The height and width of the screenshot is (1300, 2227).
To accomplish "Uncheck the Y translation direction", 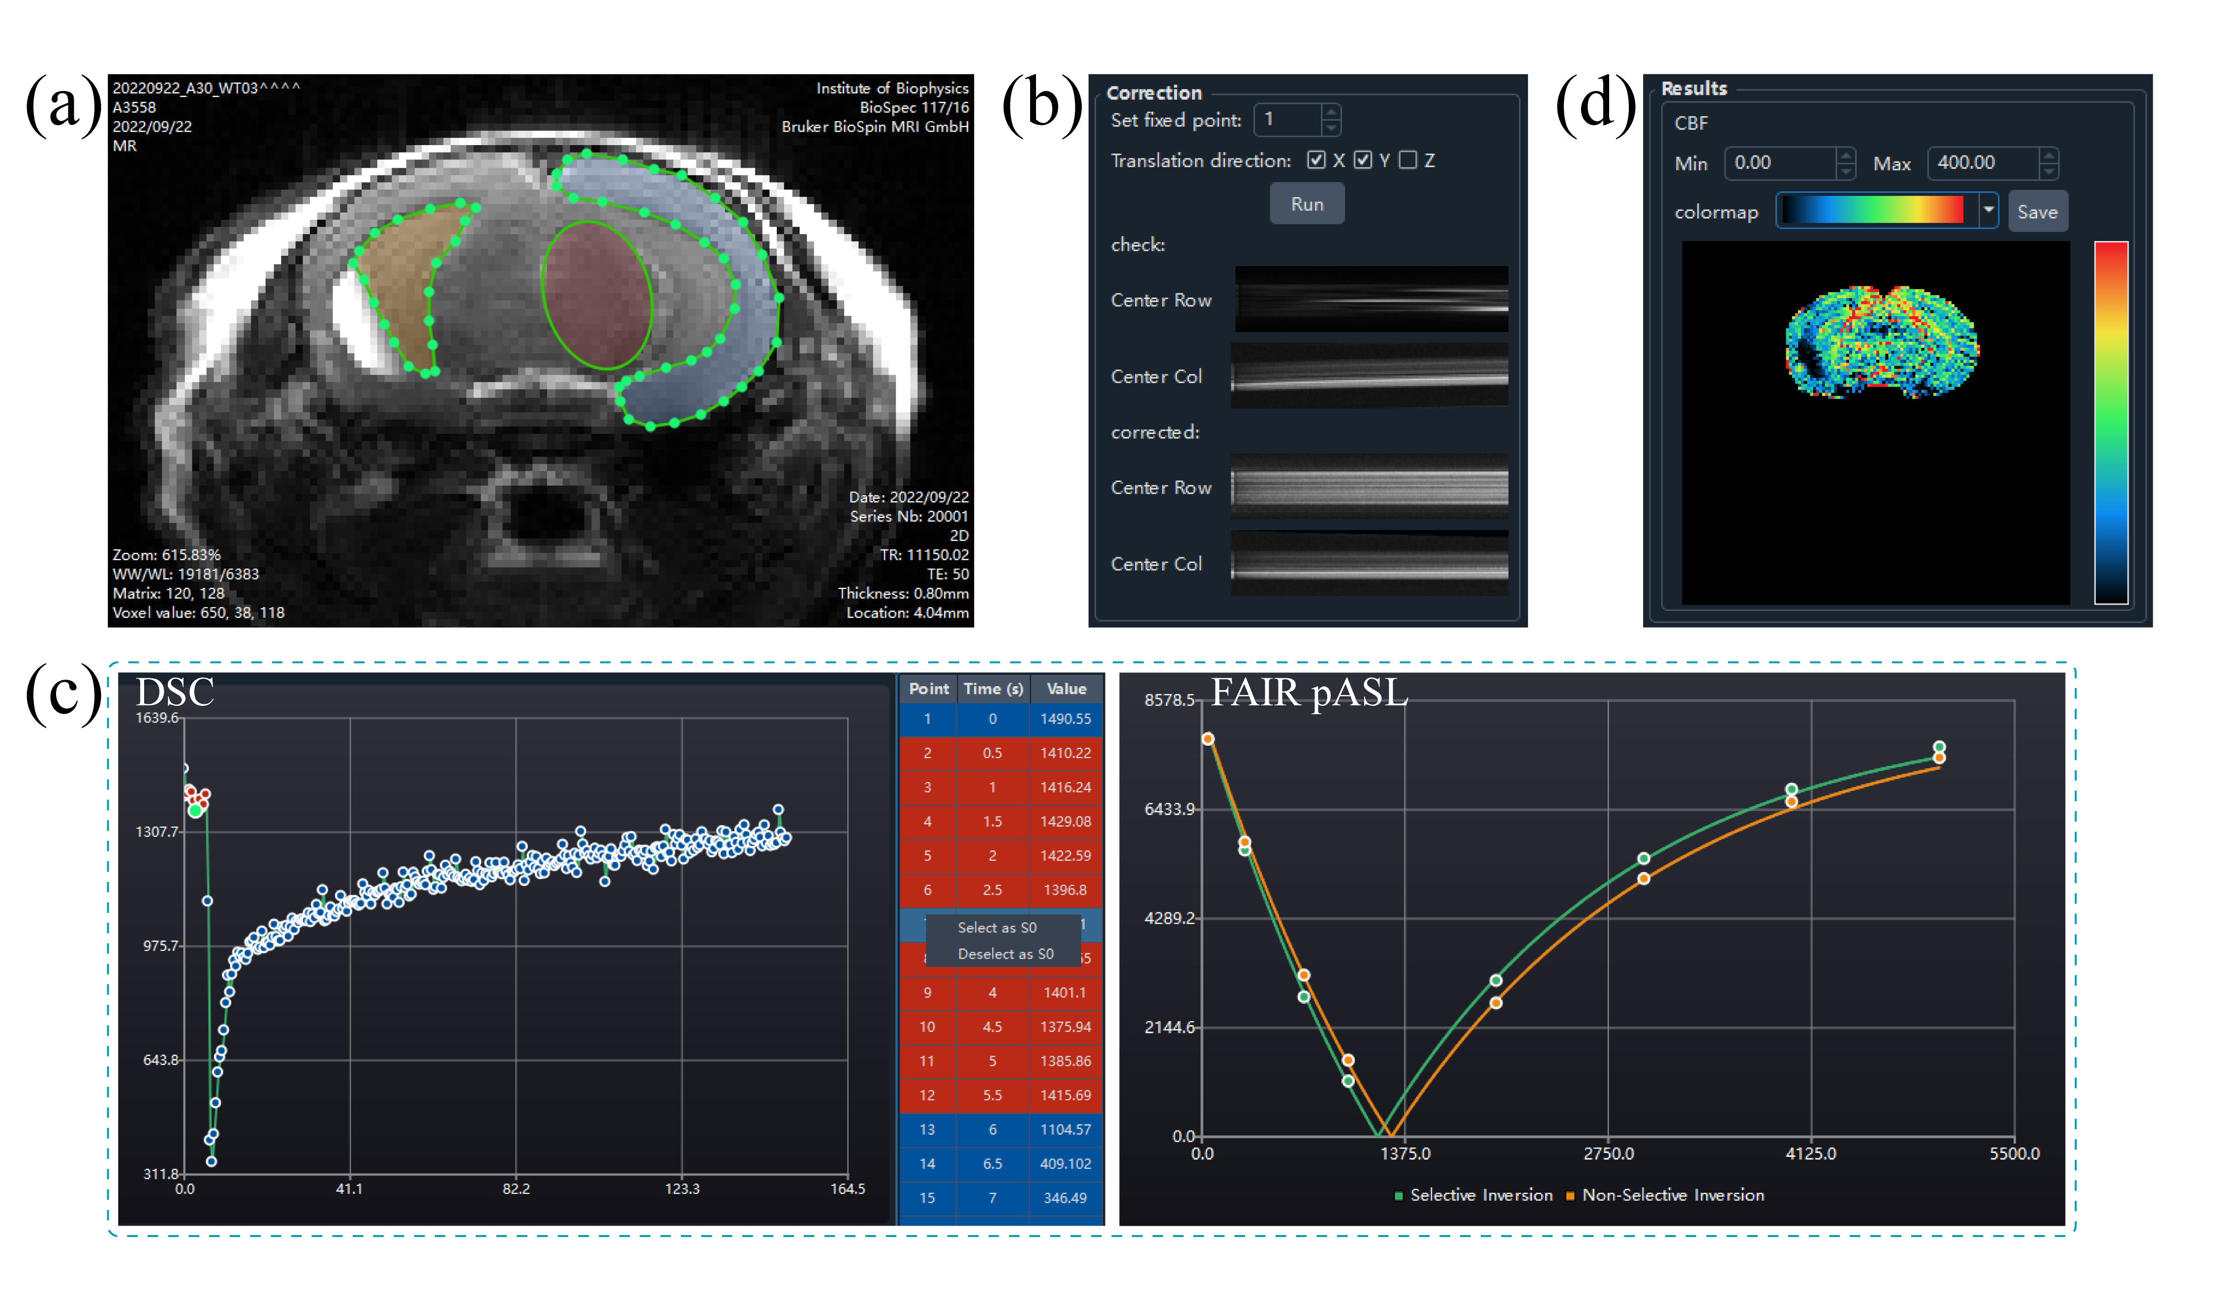I will [1363, 160].
